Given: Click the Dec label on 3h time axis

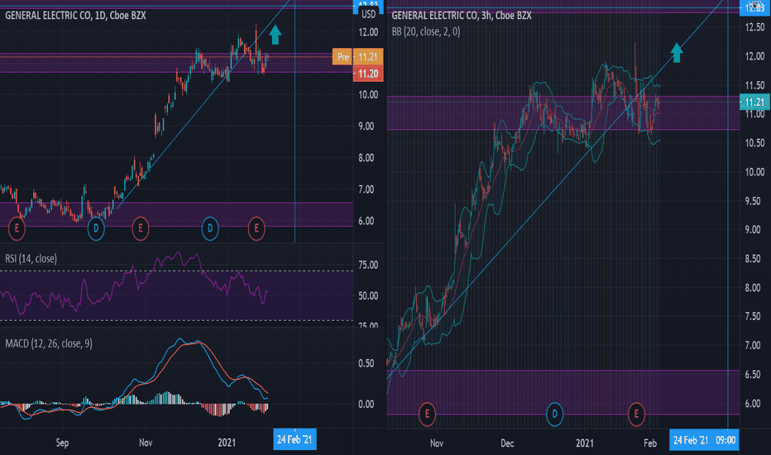Looking at the screenshot, I should [x=507, y=443].
